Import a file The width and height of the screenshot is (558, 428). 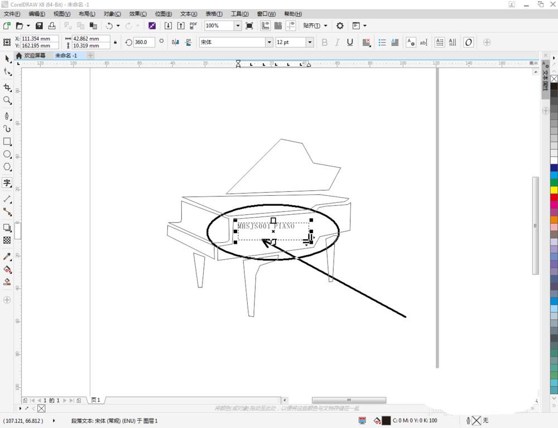point(168,26)
